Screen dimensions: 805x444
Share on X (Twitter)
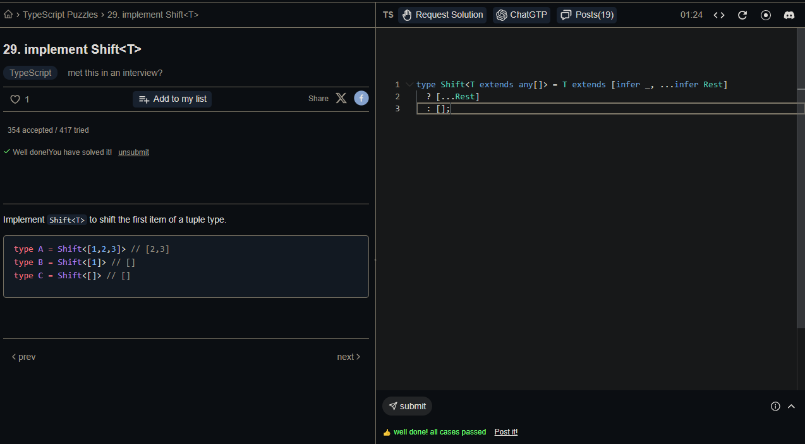point(341,98)
